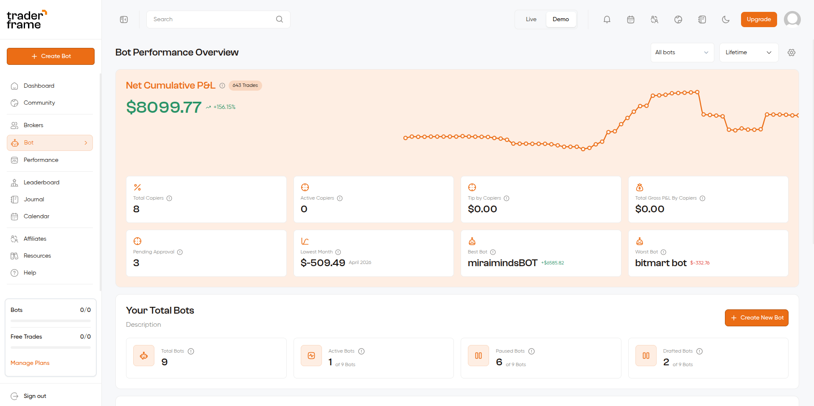Show Lowest Month info icon

(x=338, y=252)
